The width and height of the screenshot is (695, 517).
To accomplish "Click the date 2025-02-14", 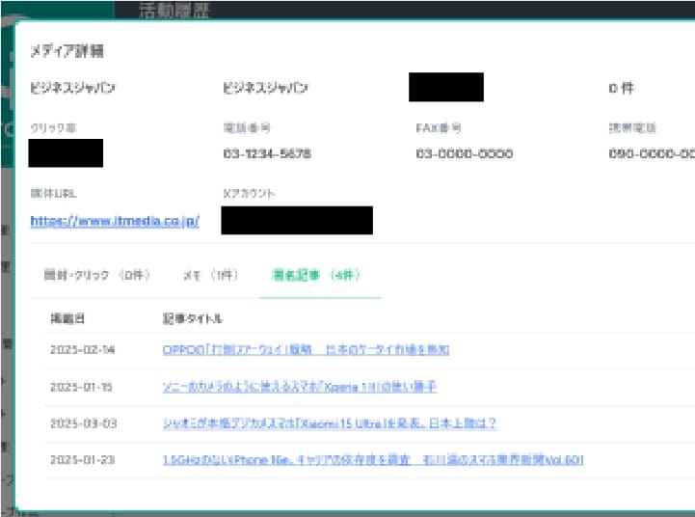I will pos(83,350).
